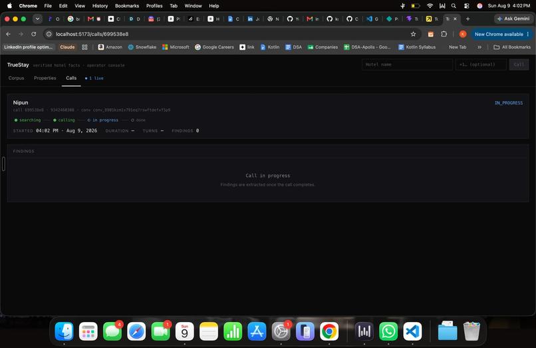Open FaceTime from the Dock
Viewport: 536px width, 348px height.
coord(160,331)
